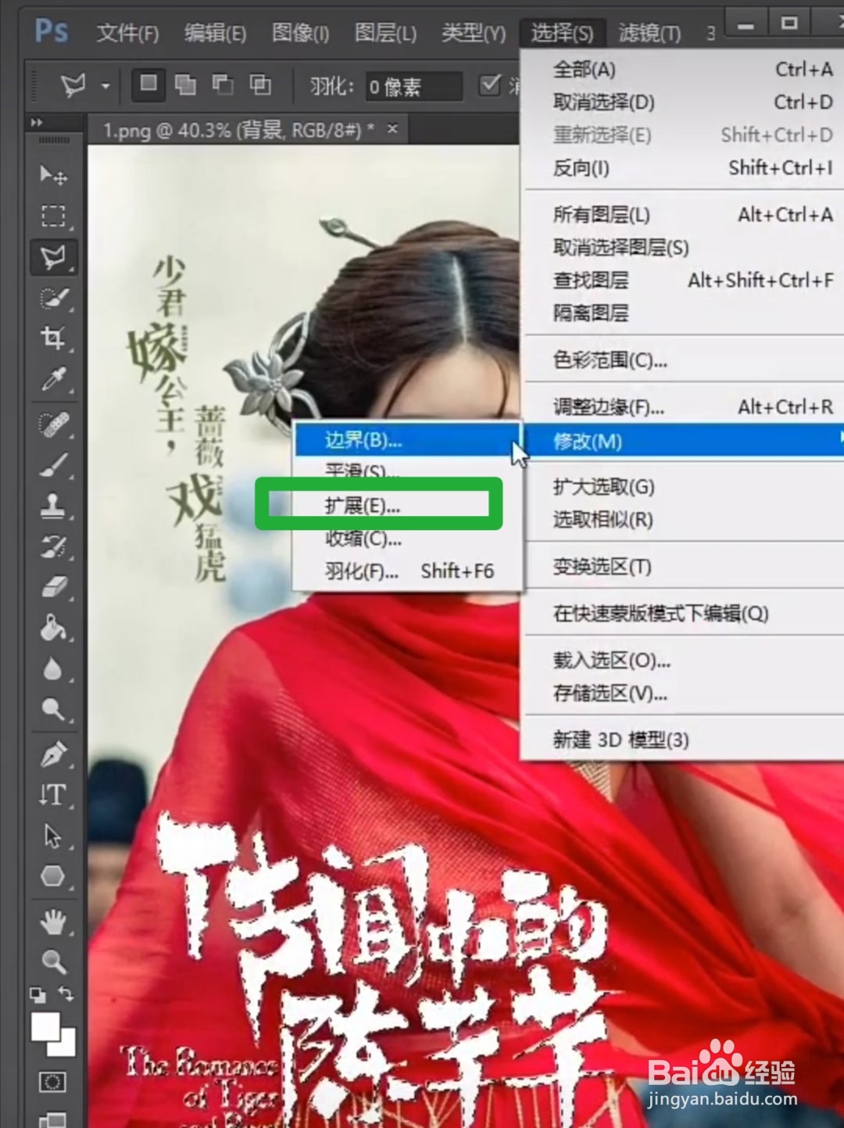Choose 扩大选取(G)

[682, 487]
